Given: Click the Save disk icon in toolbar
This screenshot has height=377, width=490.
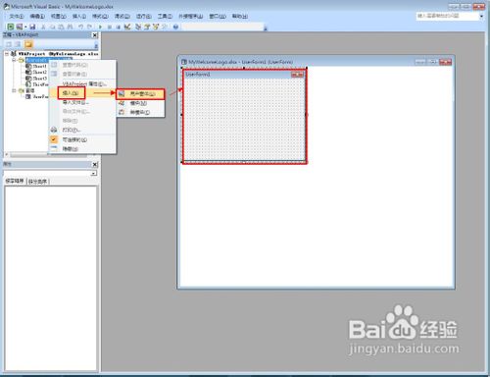Looking at the screenshot, I should [32, 27].
